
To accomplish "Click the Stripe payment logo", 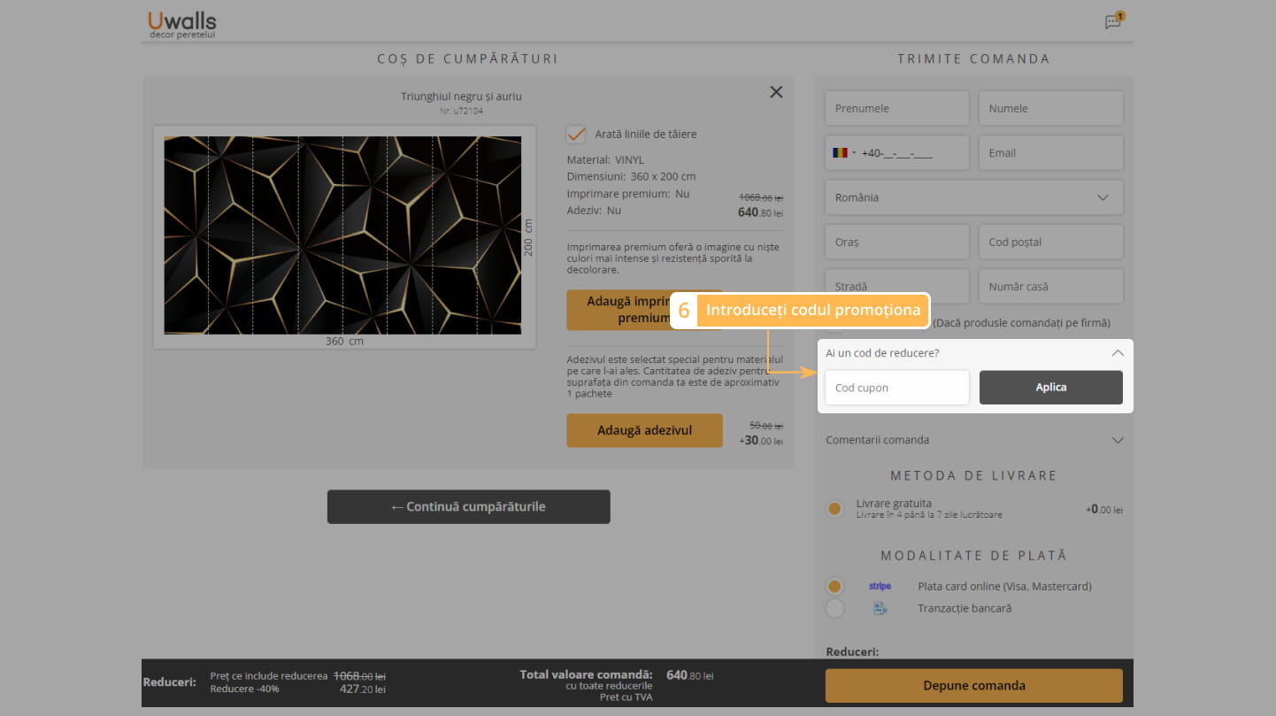I will pos(880,586).
